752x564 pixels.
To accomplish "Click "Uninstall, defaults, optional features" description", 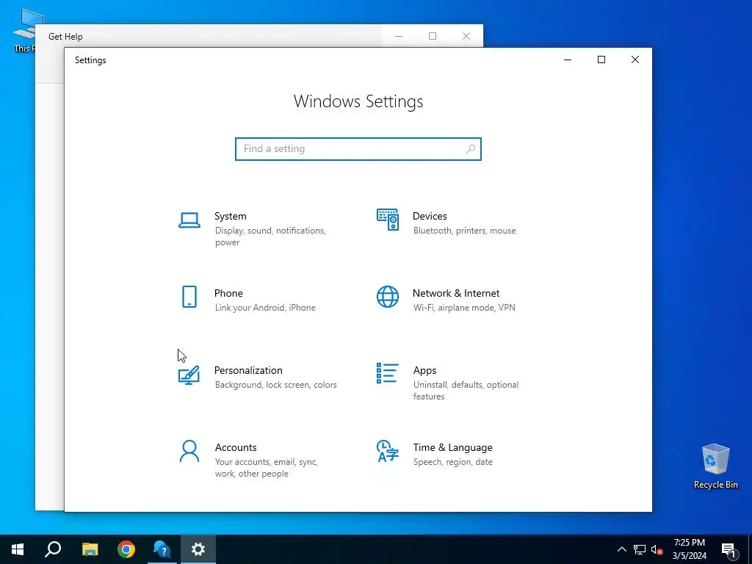I will 466,391.
